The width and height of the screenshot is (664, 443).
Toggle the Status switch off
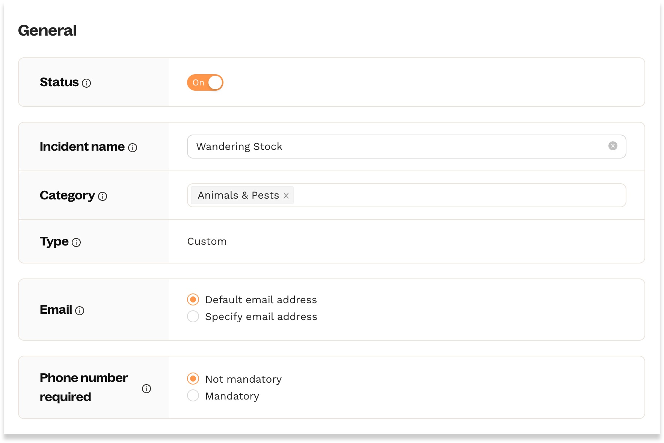(x=205, y=82)
